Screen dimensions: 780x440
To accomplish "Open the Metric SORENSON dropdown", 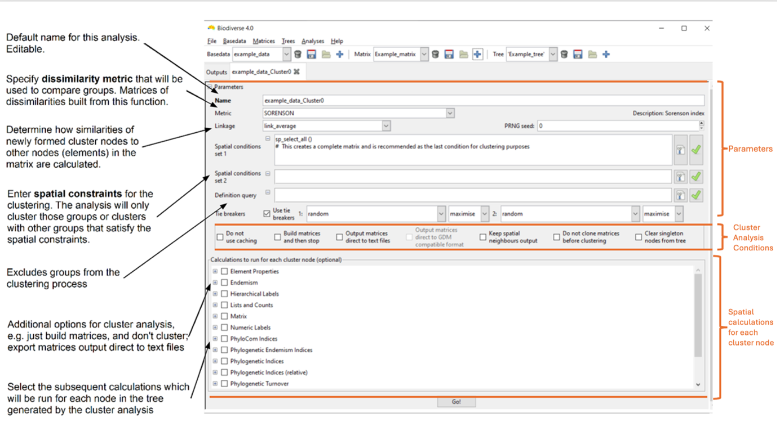I will pos(450,113).
